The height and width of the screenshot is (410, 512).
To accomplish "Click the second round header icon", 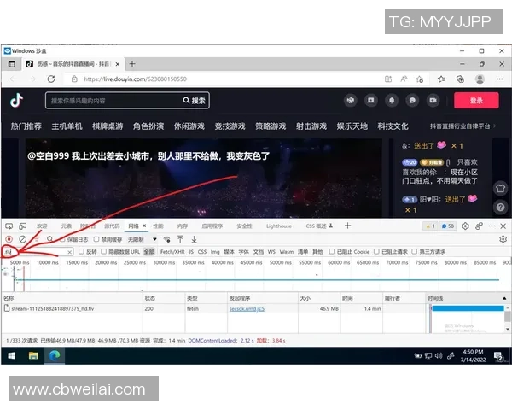I will [371, 101].
